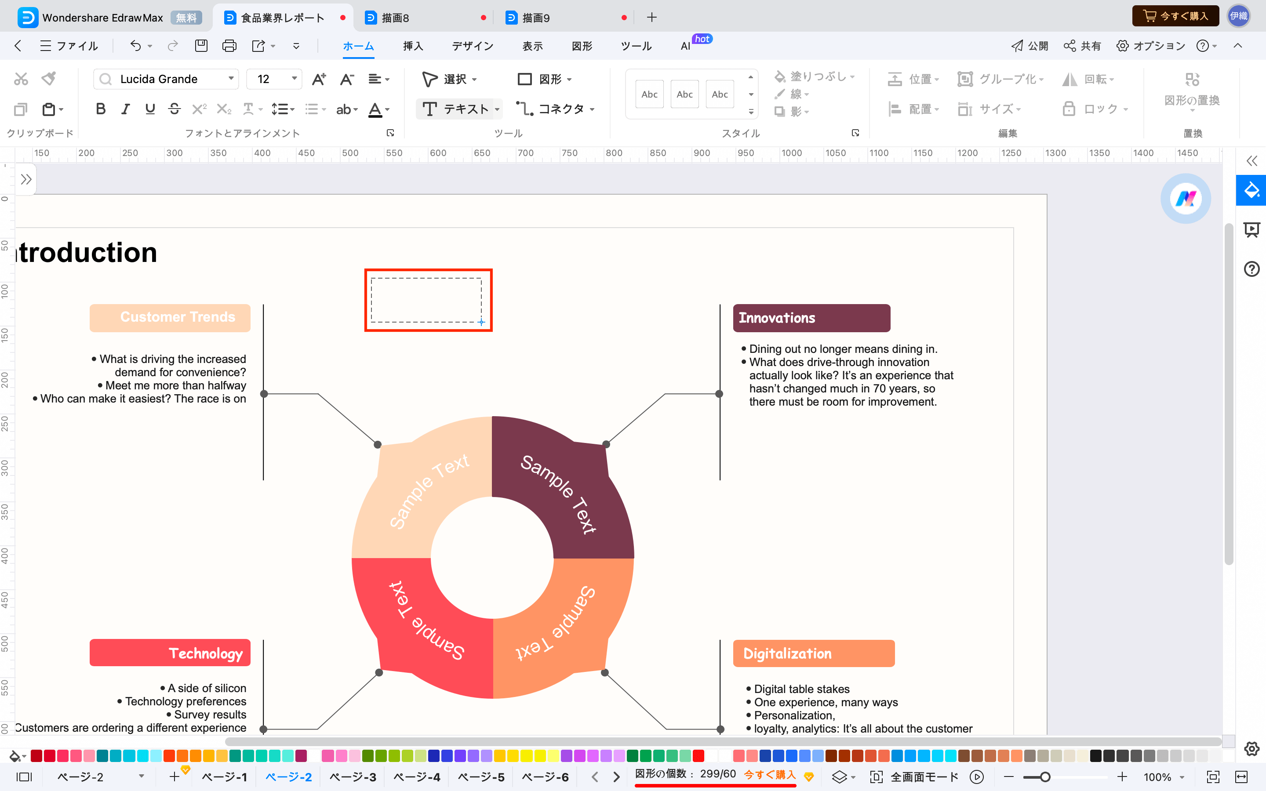Viewport: 1266px width, 791px height.
Task: Switch to the 挿入 ribbon tab
Action: tap(413, 46)
